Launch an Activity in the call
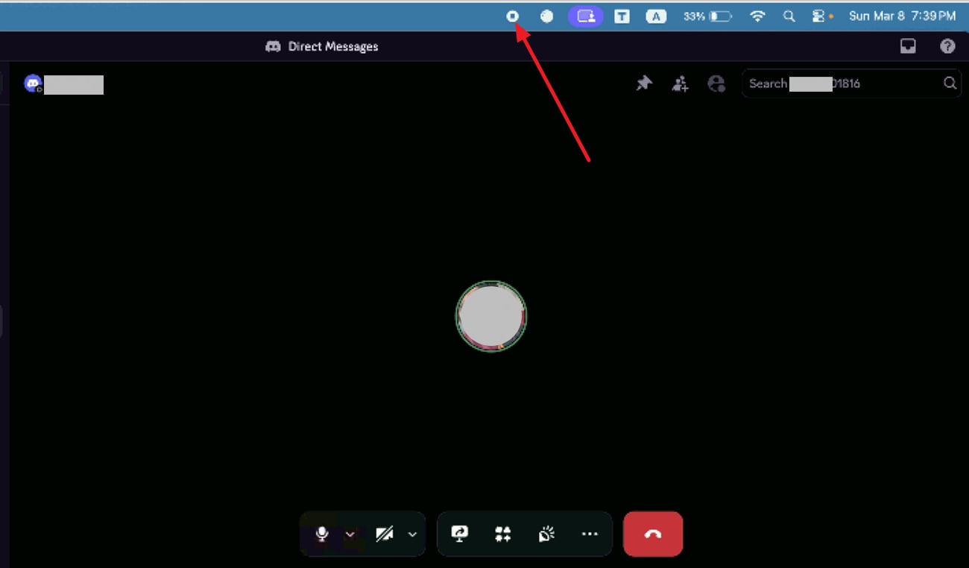 point(502,534)
